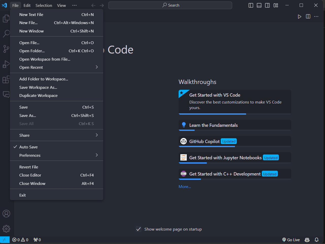Click the Copilot status bar icon
The height and width of the screenshot is (244, 325).
307,240
